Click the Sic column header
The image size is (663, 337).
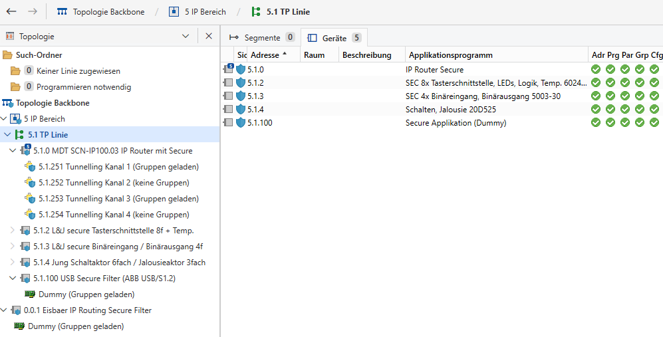pyautogui.click(x=241, y=55)
